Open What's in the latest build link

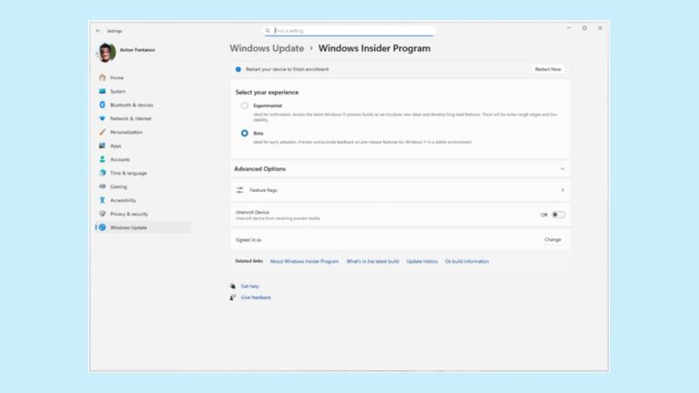(x=372, y=262)
